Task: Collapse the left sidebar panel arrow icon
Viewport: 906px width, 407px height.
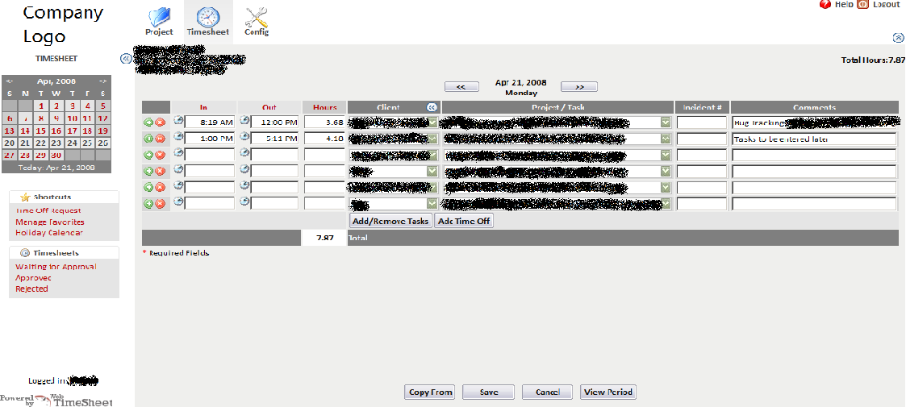Action: tap(125, 58)
